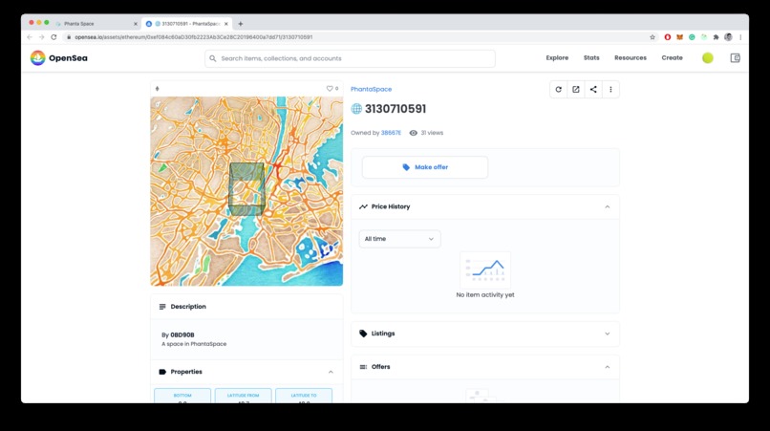This screenshot has height=431, width=770.
Task: Click the LATITUDE TO property card
Action: [x=304, y=396]
